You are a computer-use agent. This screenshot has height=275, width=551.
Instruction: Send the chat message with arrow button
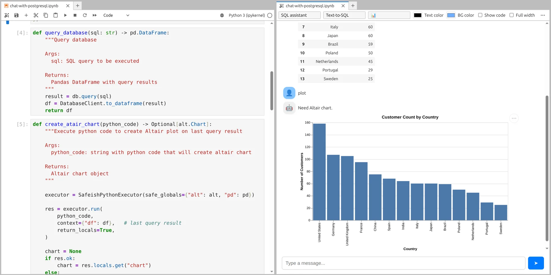(x=536, y=263)
